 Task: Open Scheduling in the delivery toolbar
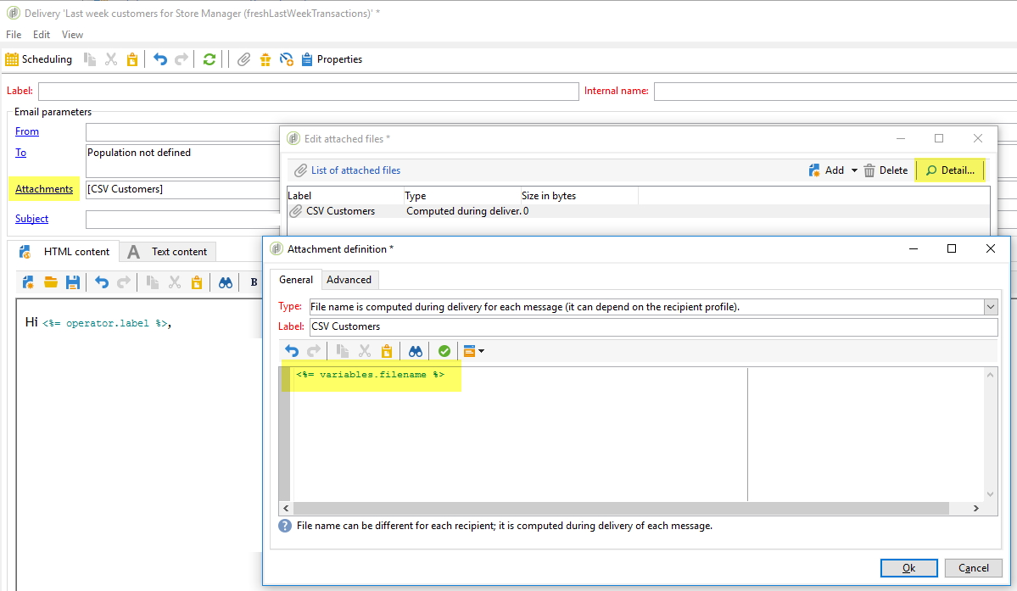pyautogui.click(x=39, y=59)
